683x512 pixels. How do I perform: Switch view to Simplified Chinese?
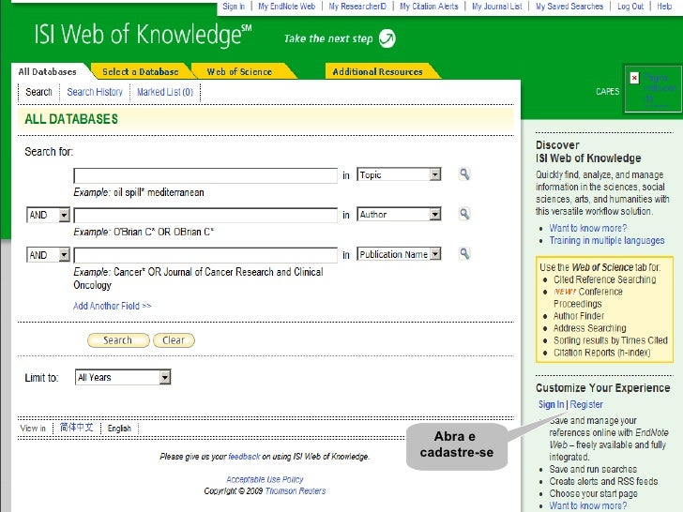click(77, 427)
